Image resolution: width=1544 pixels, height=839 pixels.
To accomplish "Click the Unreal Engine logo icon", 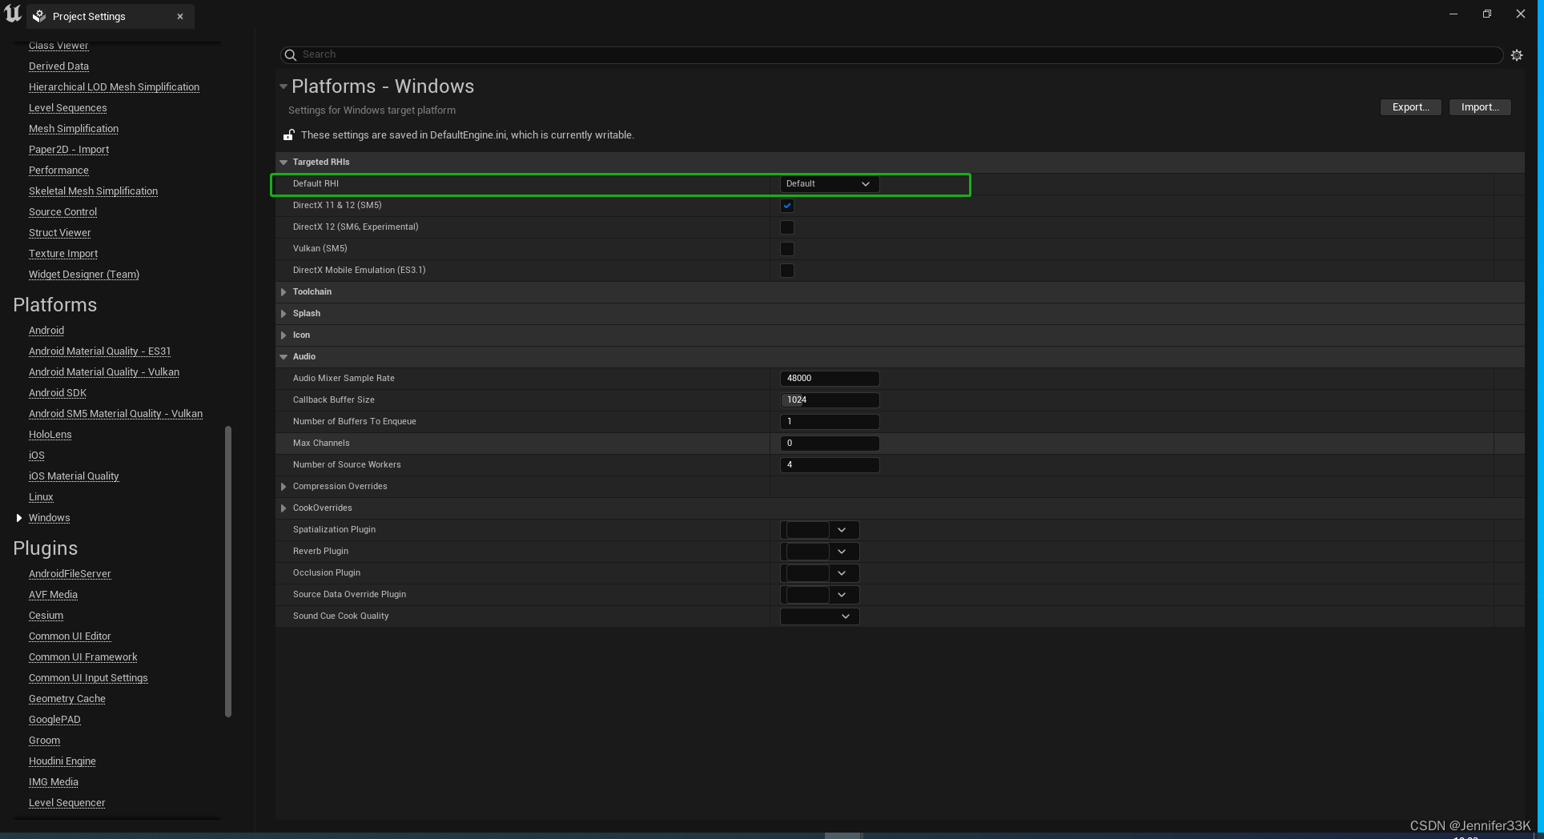I will point(13,14).
